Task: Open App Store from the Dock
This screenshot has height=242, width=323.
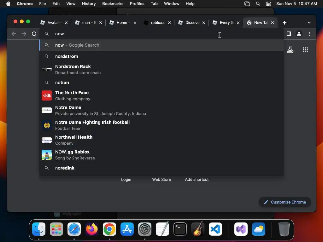Action: [127, 229]
